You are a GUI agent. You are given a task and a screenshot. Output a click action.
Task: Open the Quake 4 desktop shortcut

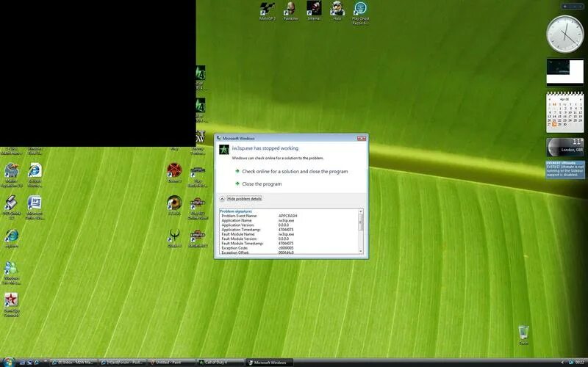tap(174, 238)
